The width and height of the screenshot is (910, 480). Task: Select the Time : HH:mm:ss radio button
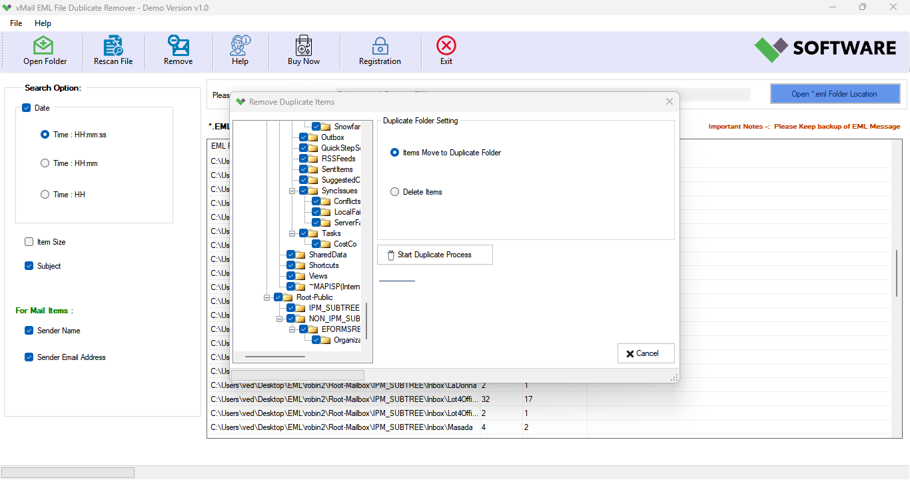click(x=45, y=135)
